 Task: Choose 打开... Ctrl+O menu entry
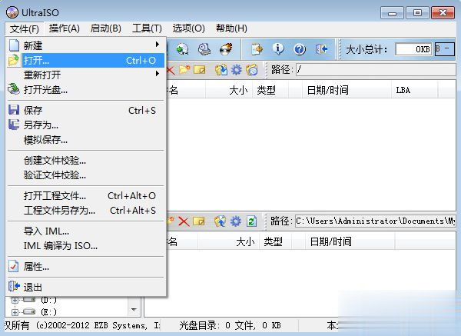[85, 60]
